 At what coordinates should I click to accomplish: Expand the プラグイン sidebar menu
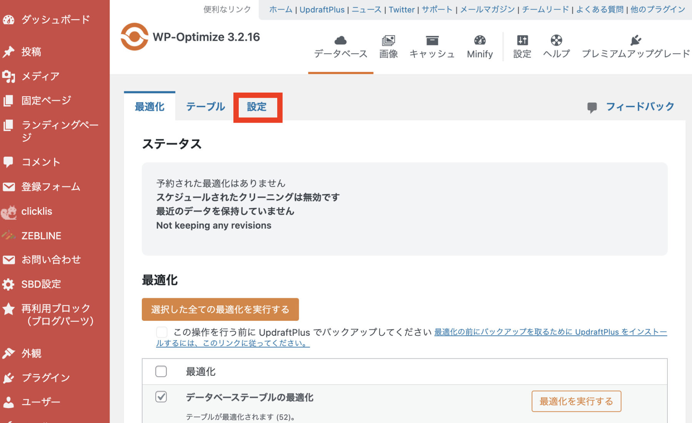coord(45,377)
